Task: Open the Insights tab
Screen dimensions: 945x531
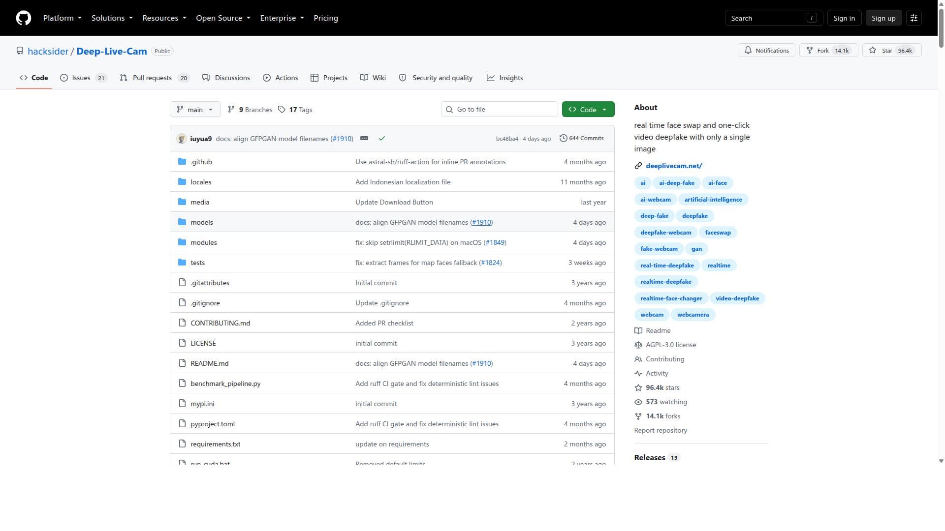Action: coord(505,78)
